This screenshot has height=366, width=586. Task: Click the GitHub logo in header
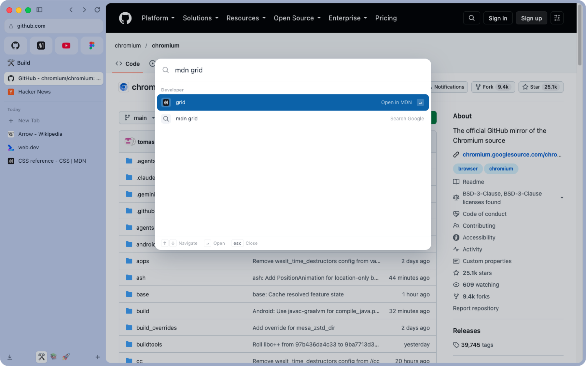125,18
